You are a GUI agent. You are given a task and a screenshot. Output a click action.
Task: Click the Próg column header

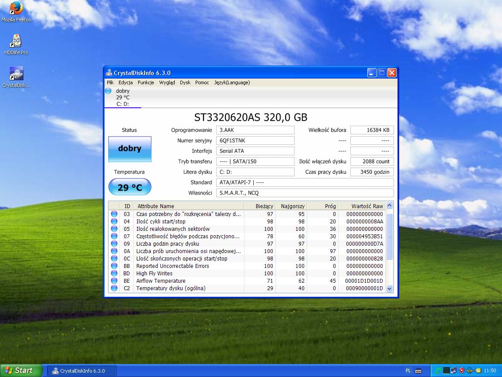pos(322,206)
